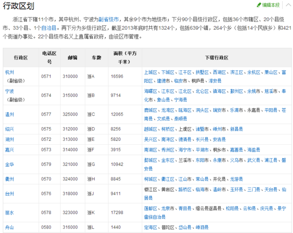Select the 电话区号 column header

49,58
